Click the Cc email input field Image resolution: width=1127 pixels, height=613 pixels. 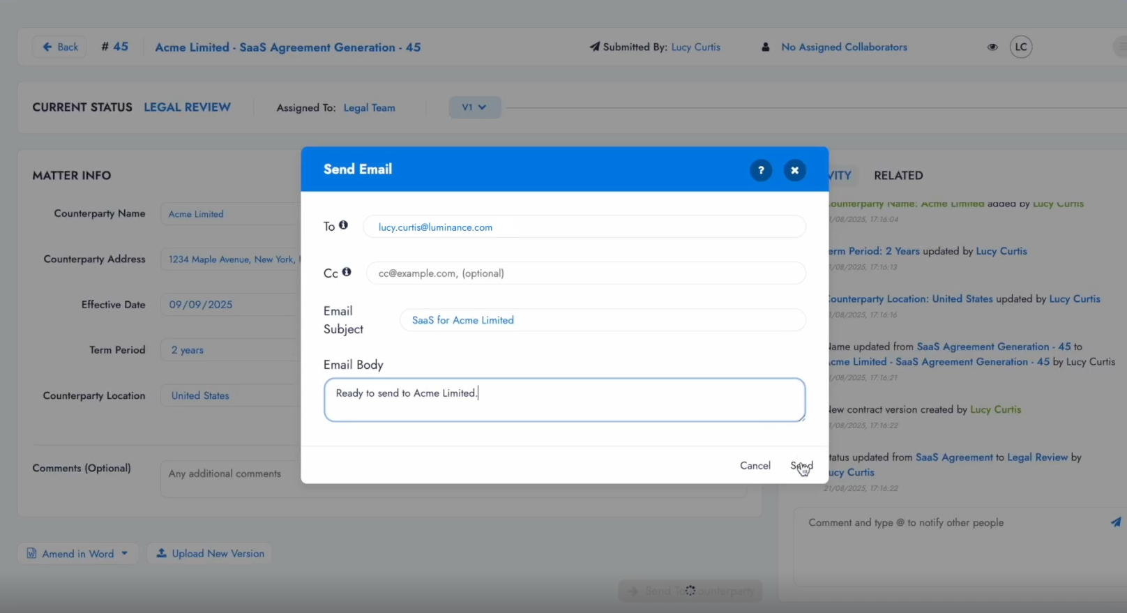click(x=586, y=273)
